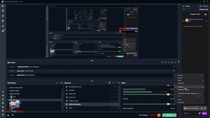Screen dimensions: 210x118
Task: Select Webcam Page scene
Action: point(14,91)
